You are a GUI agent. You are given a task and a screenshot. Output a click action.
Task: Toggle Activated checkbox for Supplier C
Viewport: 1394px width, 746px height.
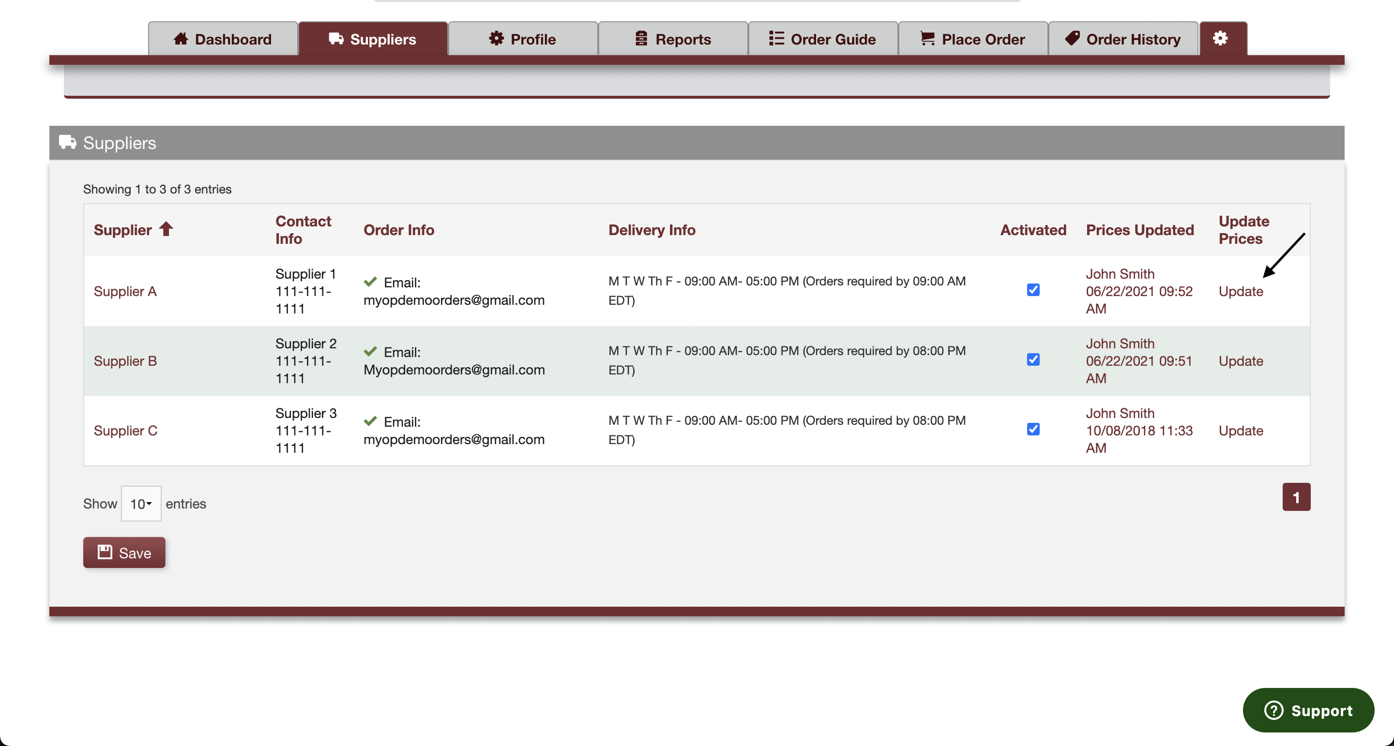point(1033,430)
